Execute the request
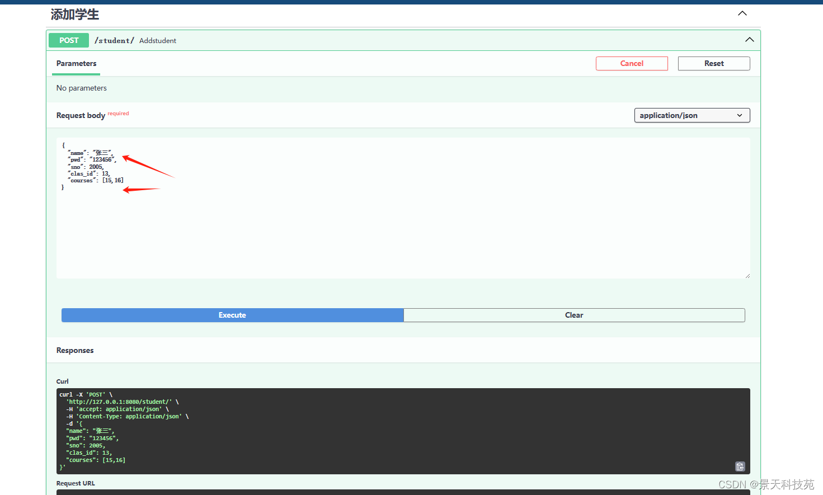 (x=232, y=315)
